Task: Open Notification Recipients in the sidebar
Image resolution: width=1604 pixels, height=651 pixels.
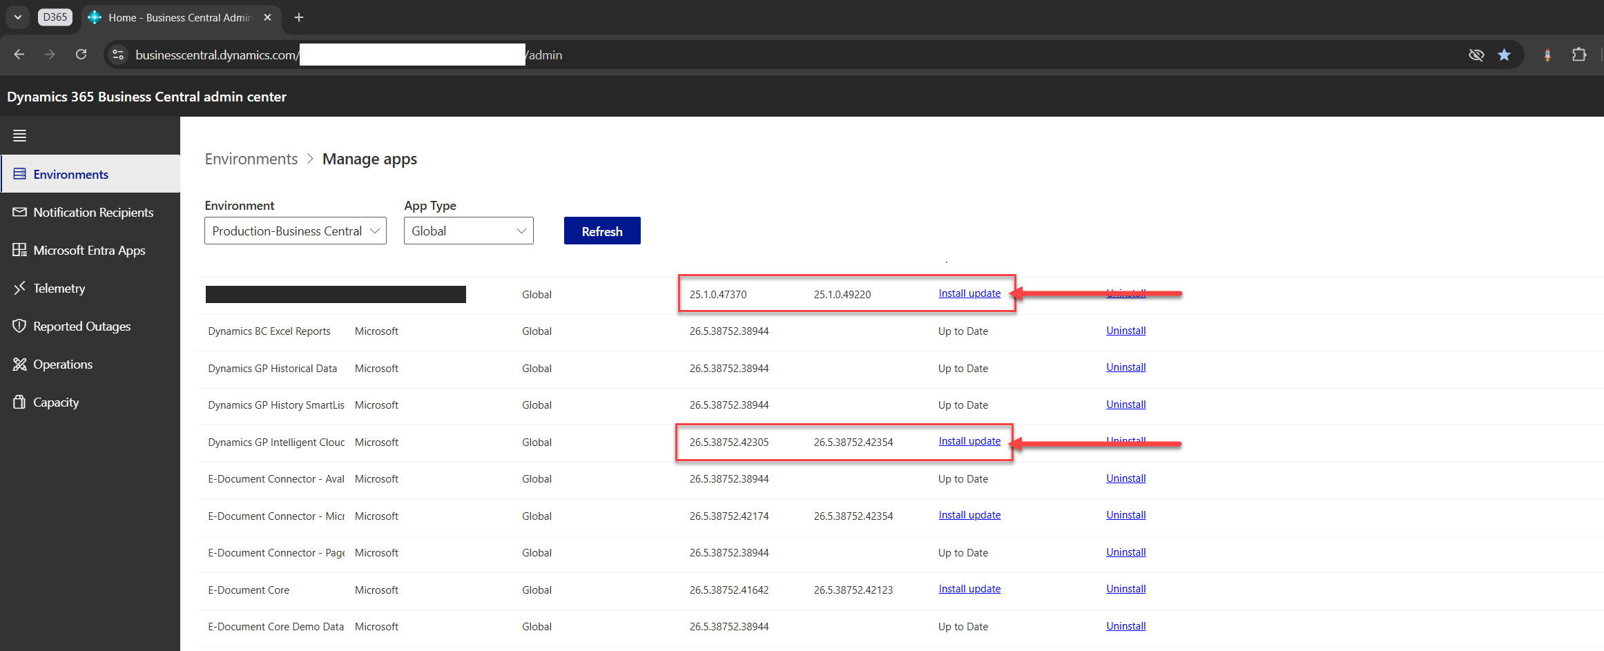Action: 90,212
